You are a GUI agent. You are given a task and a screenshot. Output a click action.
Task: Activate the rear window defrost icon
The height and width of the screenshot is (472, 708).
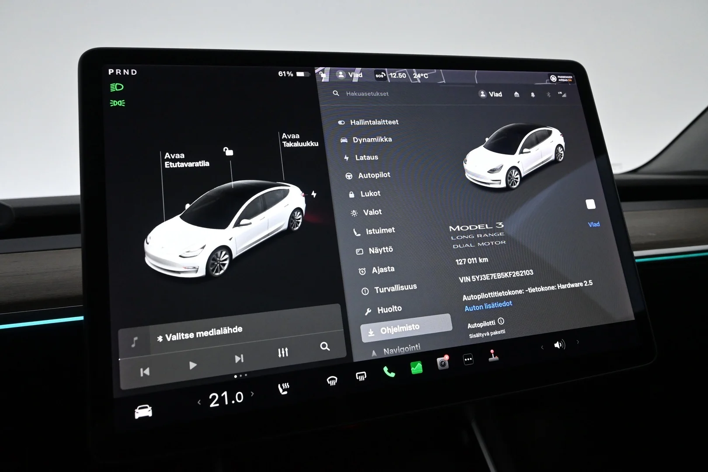tap(361, 376)
